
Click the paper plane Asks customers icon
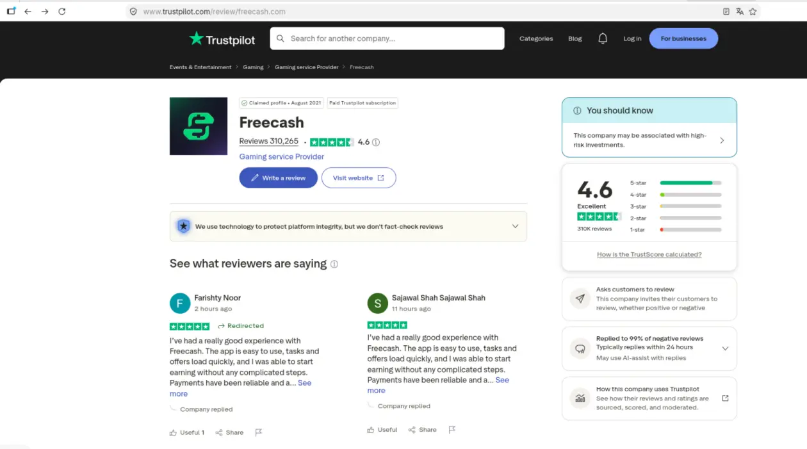(580, 298)
